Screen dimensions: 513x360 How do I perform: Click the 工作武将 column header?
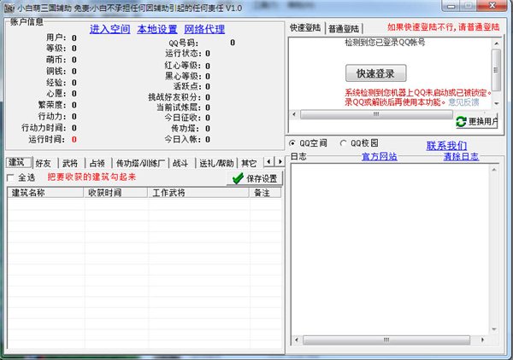[x=198, y=193]
